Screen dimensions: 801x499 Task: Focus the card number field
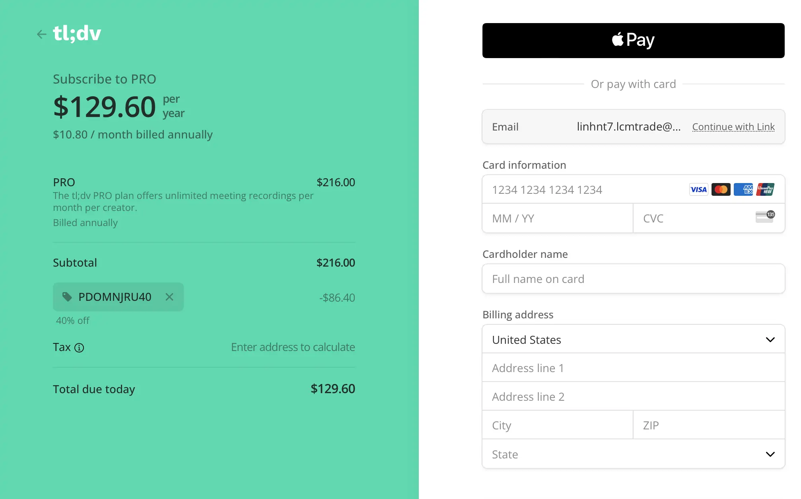click(585, 190)
